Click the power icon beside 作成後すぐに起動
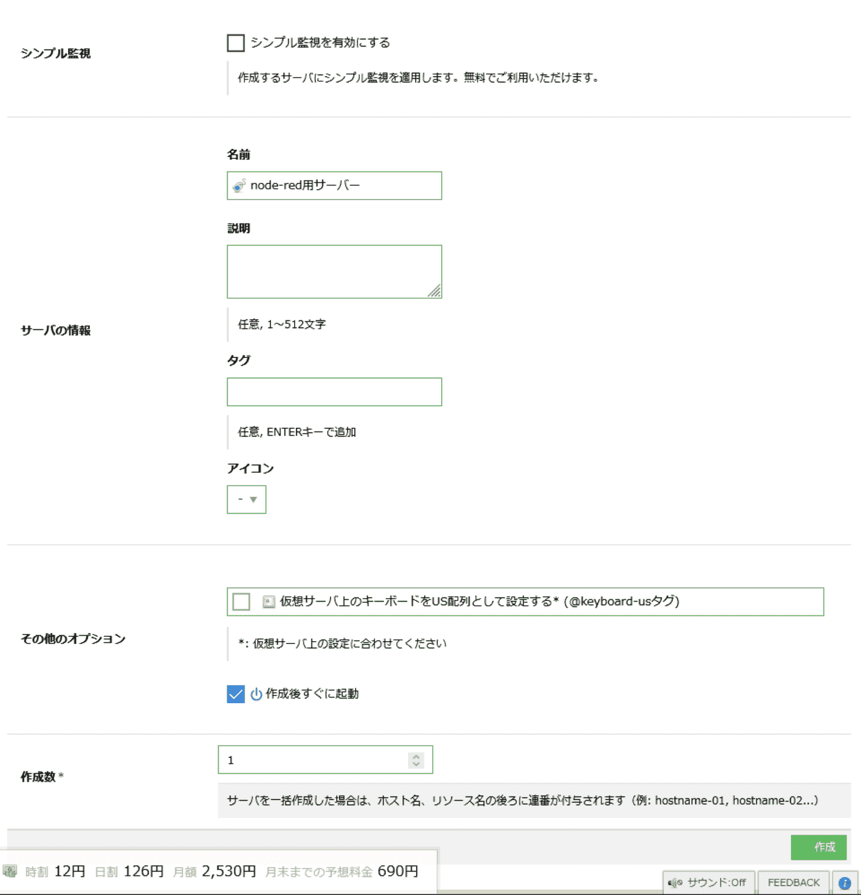861x895 pixels. (256, 694)
